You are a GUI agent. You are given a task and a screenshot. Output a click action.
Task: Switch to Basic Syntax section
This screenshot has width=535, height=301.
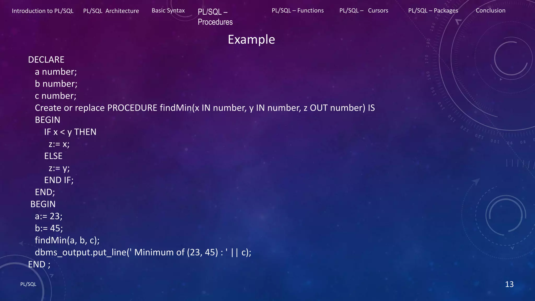168,11
